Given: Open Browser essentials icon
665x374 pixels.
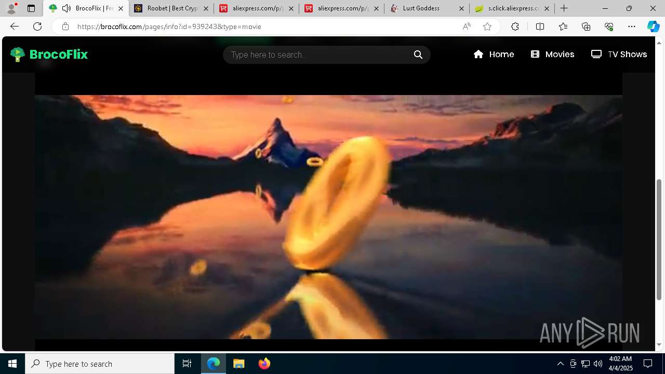Looking at the screenshot, I should coord(609,26).
